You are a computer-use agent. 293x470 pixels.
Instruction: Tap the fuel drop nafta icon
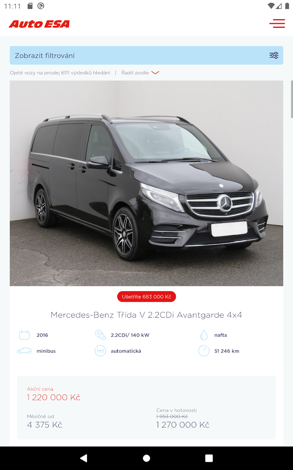(203, 335)
